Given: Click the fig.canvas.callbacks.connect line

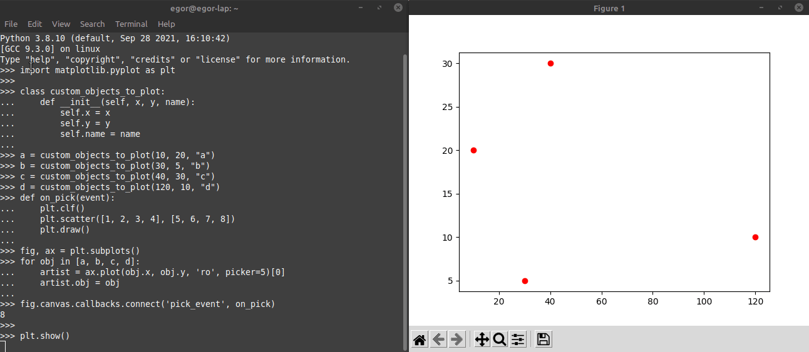Looking at the screenshot, I should coord(138,304).
